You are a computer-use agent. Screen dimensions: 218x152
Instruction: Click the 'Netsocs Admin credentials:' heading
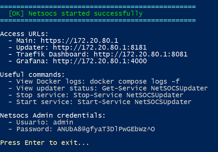point(53,115)
